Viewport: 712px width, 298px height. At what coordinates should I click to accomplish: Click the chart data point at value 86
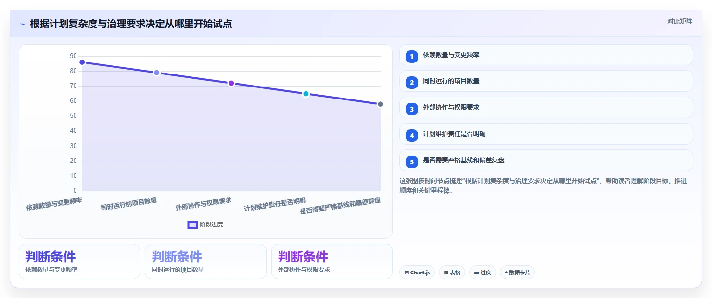point(82,62)
